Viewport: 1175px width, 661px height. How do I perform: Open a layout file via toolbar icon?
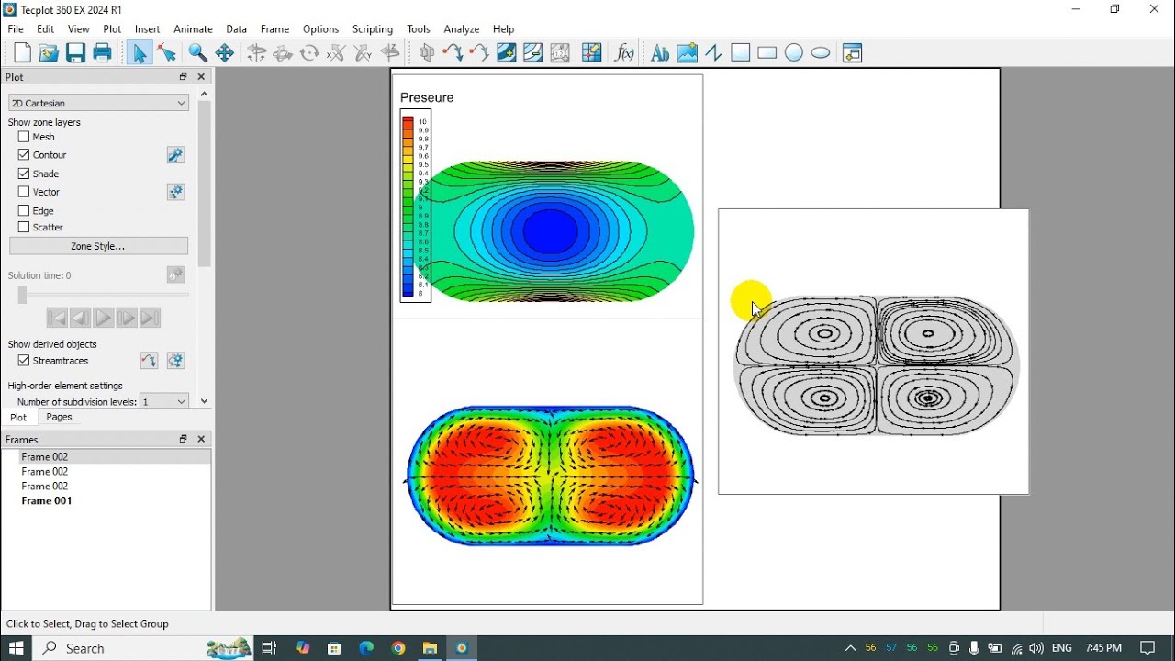click(49, 53)
